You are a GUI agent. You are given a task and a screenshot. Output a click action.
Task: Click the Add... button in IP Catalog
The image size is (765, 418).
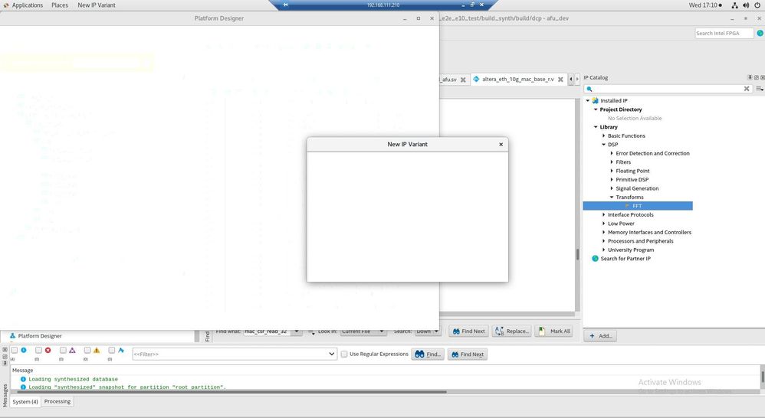pyautogui.click(x=600, y=335)
